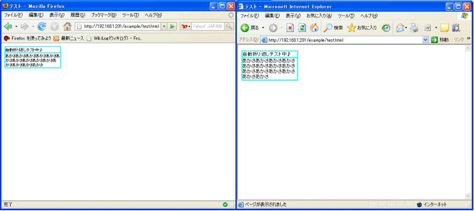Image resolution: width=474 pixels, height=211 pixels.
Task: Expand Internet Explorer's address bar dropdown
Action: (426, 40)
